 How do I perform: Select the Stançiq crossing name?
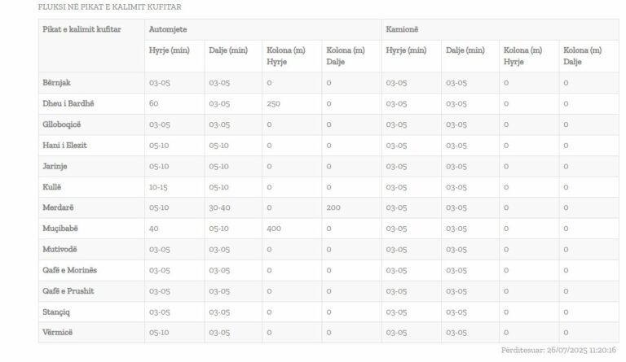[56, 312]
